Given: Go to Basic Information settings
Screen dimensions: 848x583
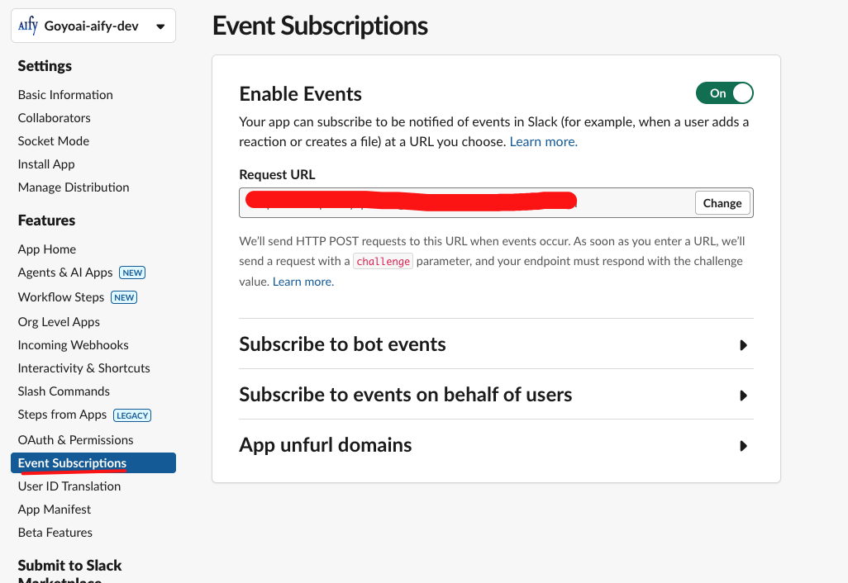Looking at the screenshot, I should click(x=65, y=95).
